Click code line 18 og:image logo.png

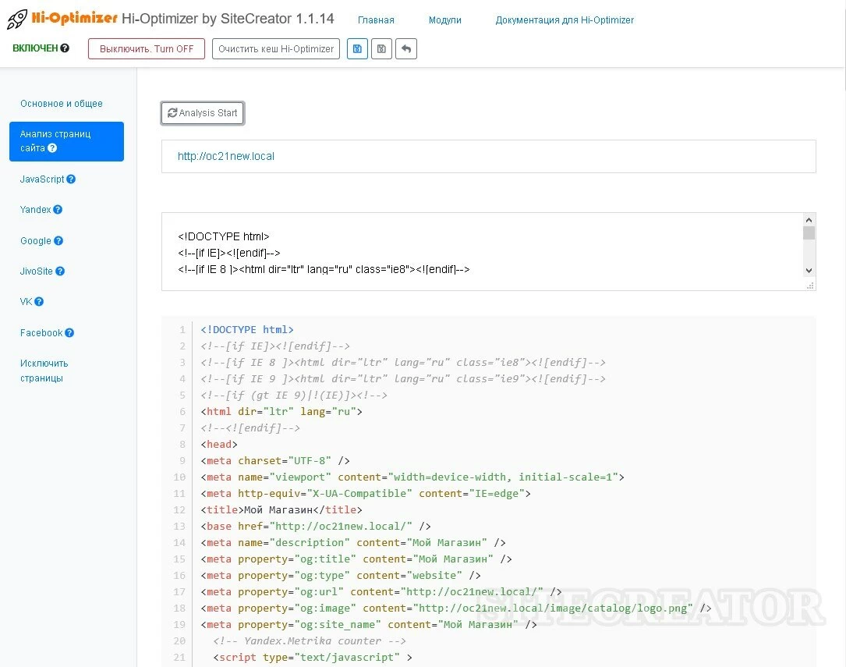point(456,608)
